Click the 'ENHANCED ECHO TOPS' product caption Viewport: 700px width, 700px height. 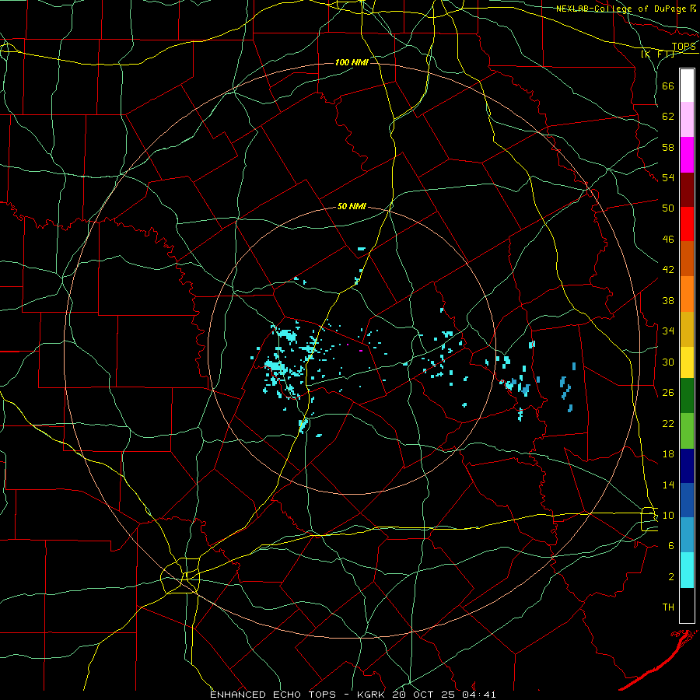pyautogui.click(x=273, y=695)
